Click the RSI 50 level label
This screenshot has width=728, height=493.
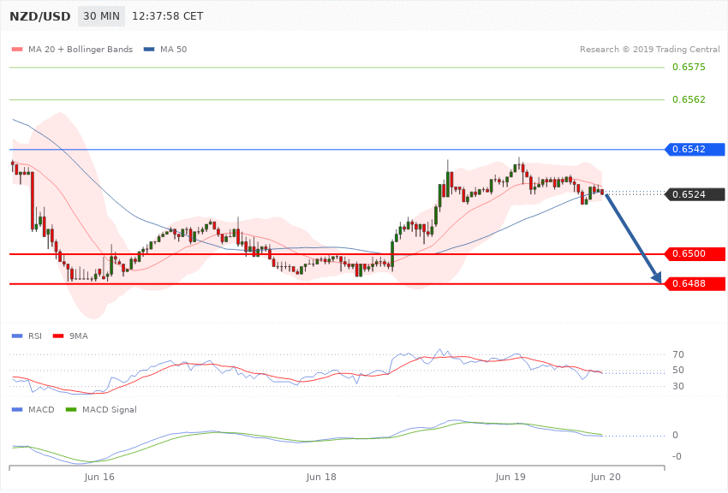(x=677, y=370)
